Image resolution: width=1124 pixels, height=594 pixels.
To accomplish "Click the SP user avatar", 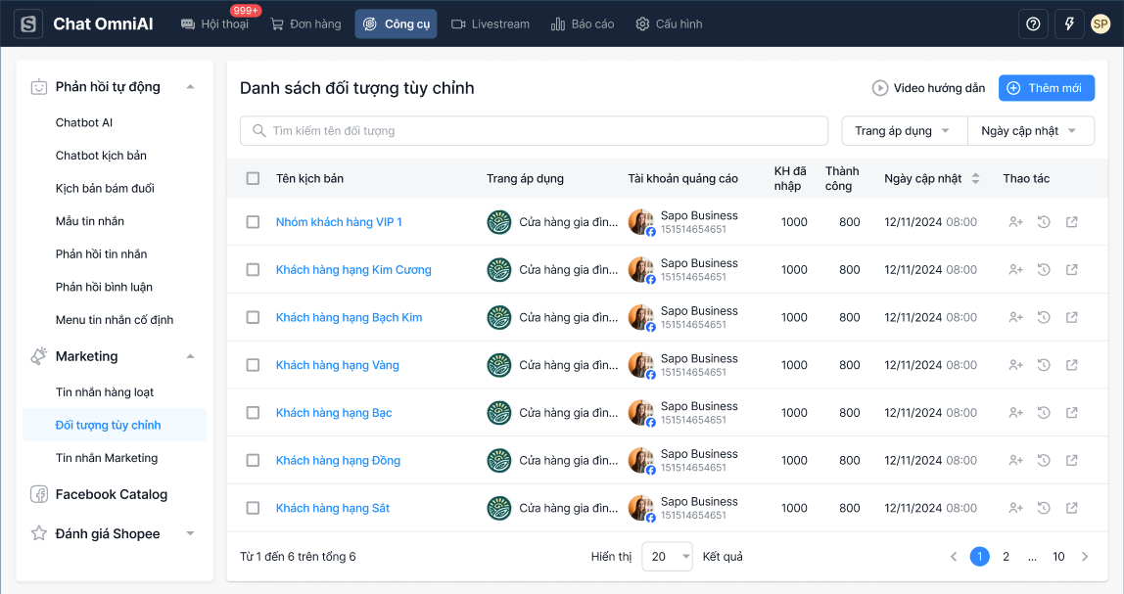I will [1101, 23].
